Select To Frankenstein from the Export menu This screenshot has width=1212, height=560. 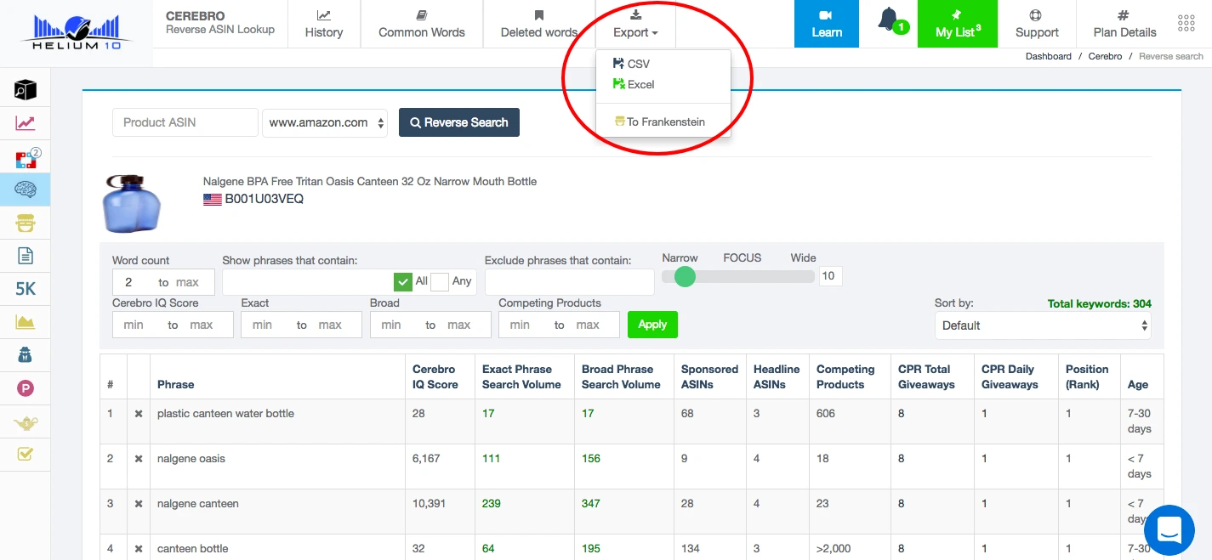coord(660,121)
